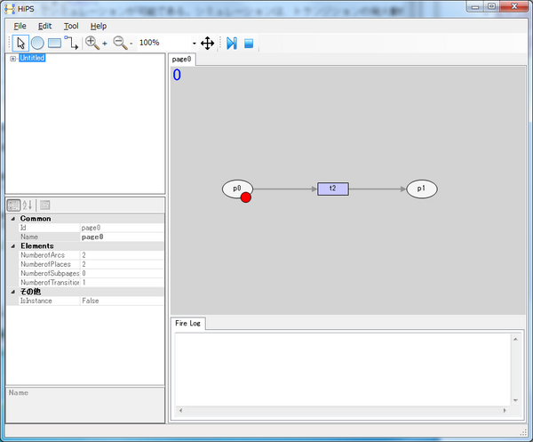Select the arrow pointer tool

click(20, 44)
